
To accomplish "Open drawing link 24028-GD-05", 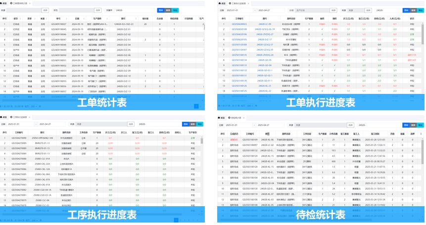I will [x=265, y=60].
